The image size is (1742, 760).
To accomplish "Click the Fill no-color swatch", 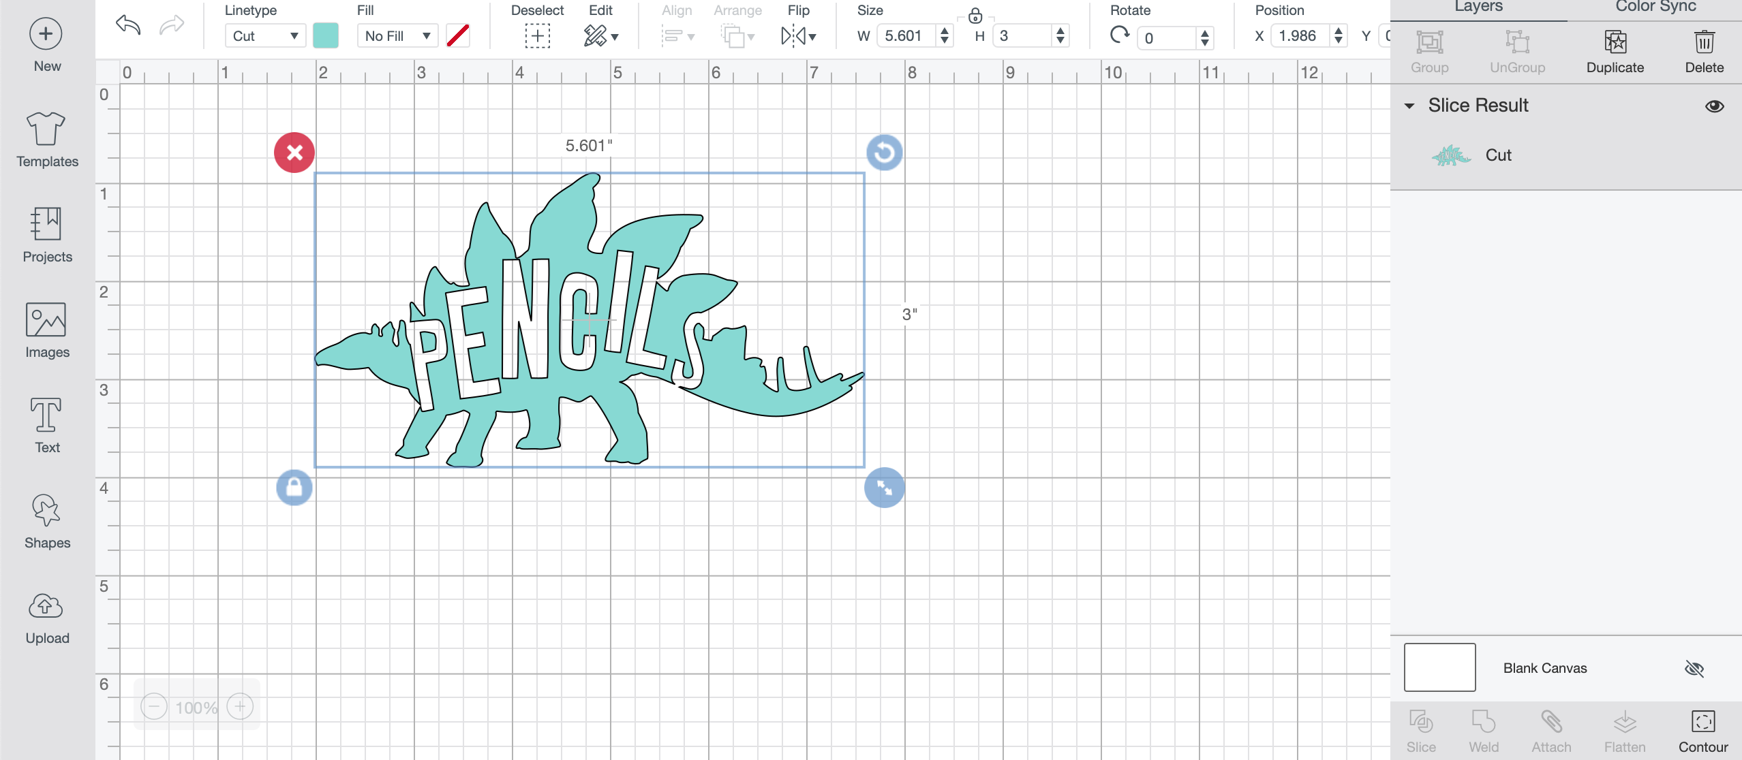I will [x=458, y=35].
